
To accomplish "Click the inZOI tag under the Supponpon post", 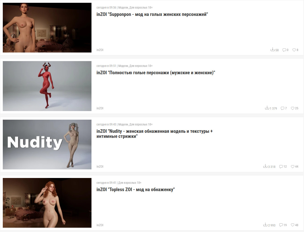I will (x=100, y=50).
